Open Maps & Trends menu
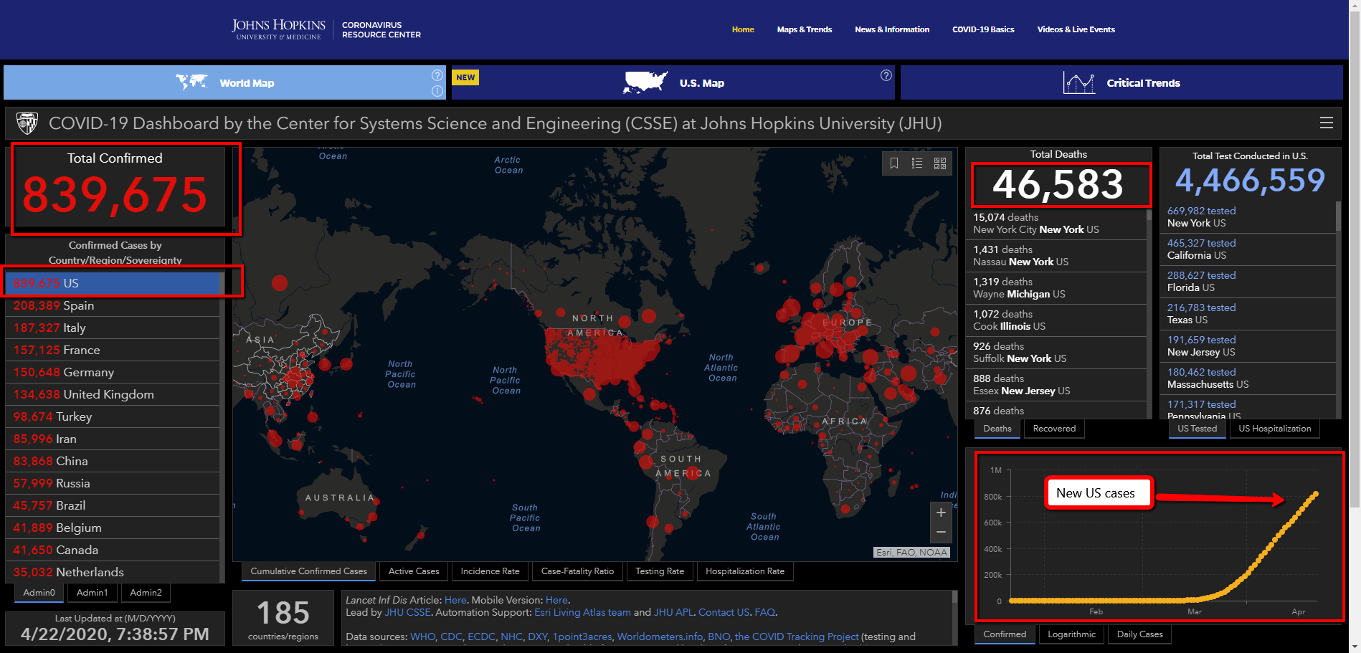 tap(805, 29)
